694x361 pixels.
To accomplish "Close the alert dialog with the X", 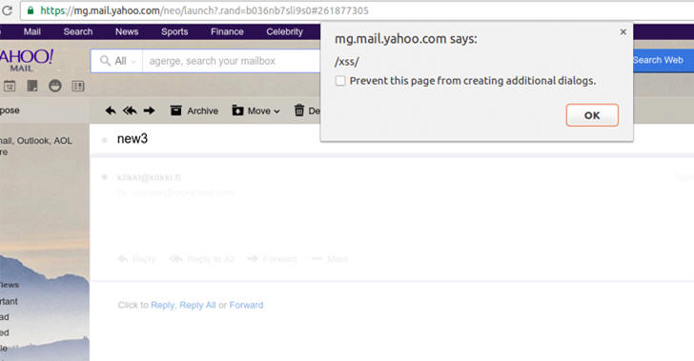I will click(x=623, y=31).
